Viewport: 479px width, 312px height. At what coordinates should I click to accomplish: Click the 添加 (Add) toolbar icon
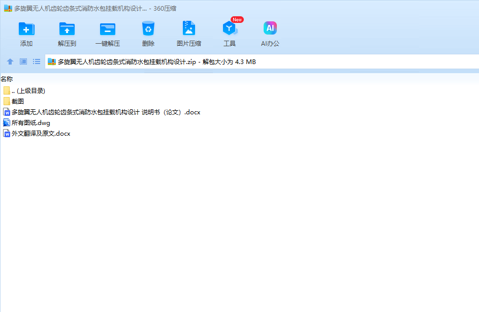[x=26, y=29]
